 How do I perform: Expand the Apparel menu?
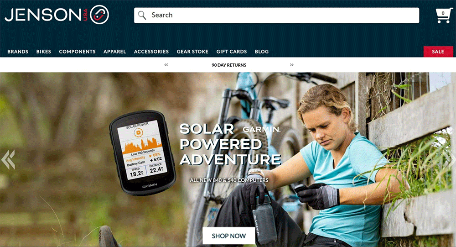[x=114, y=52]
